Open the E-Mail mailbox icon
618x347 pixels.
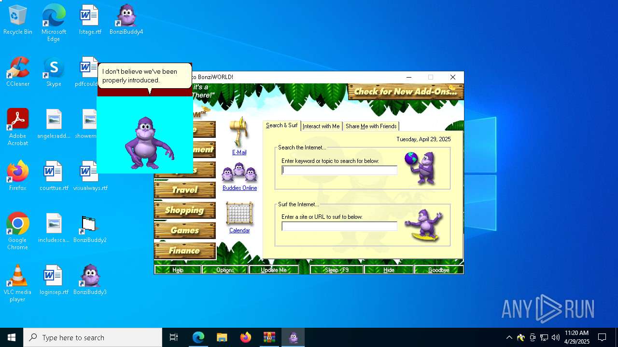click(x=239, y=132)
